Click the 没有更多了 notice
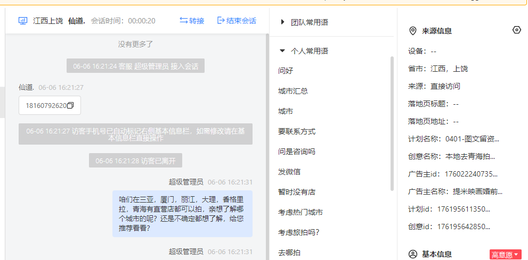This screenshot has height=260, width=528. pyautogui.click(x=135, y=44)
